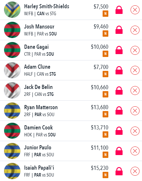Viewport: 142px width, 181px height.
Task: Remove Dane Gagai from lineup
Action: (x=135, y=50)
